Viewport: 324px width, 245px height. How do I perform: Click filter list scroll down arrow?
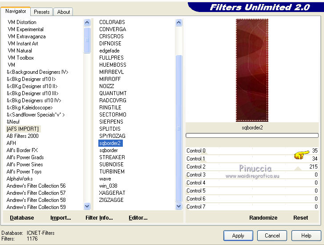click(x=179, y=206)
